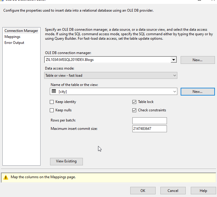Click 'ZIL1034\MSSQL2019DEV.Blogs' connection text

click(70, 60)
